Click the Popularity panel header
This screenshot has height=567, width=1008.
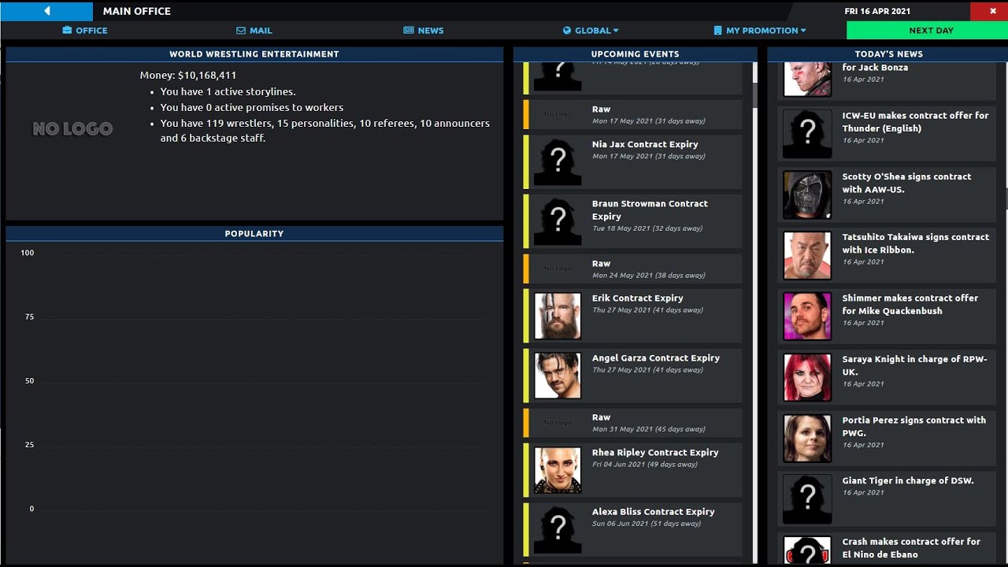(x=254, y=234)
